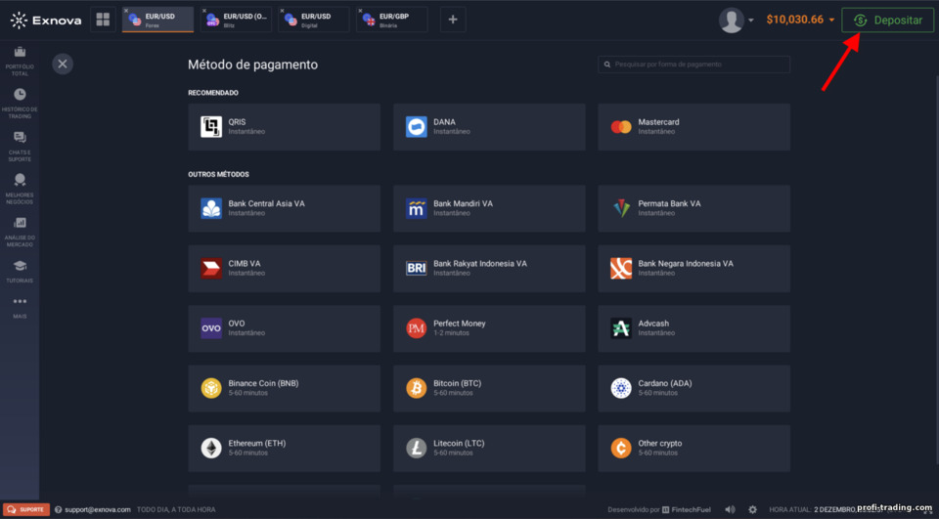Select Cardano (ADA) deposit
Viewport: 939px width, 519px height.
pos(694,388)
